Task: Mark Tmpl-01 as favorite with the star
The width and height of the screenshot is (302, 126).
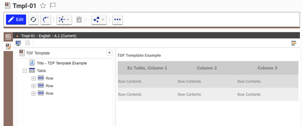Action: click(x=43, y=5)
